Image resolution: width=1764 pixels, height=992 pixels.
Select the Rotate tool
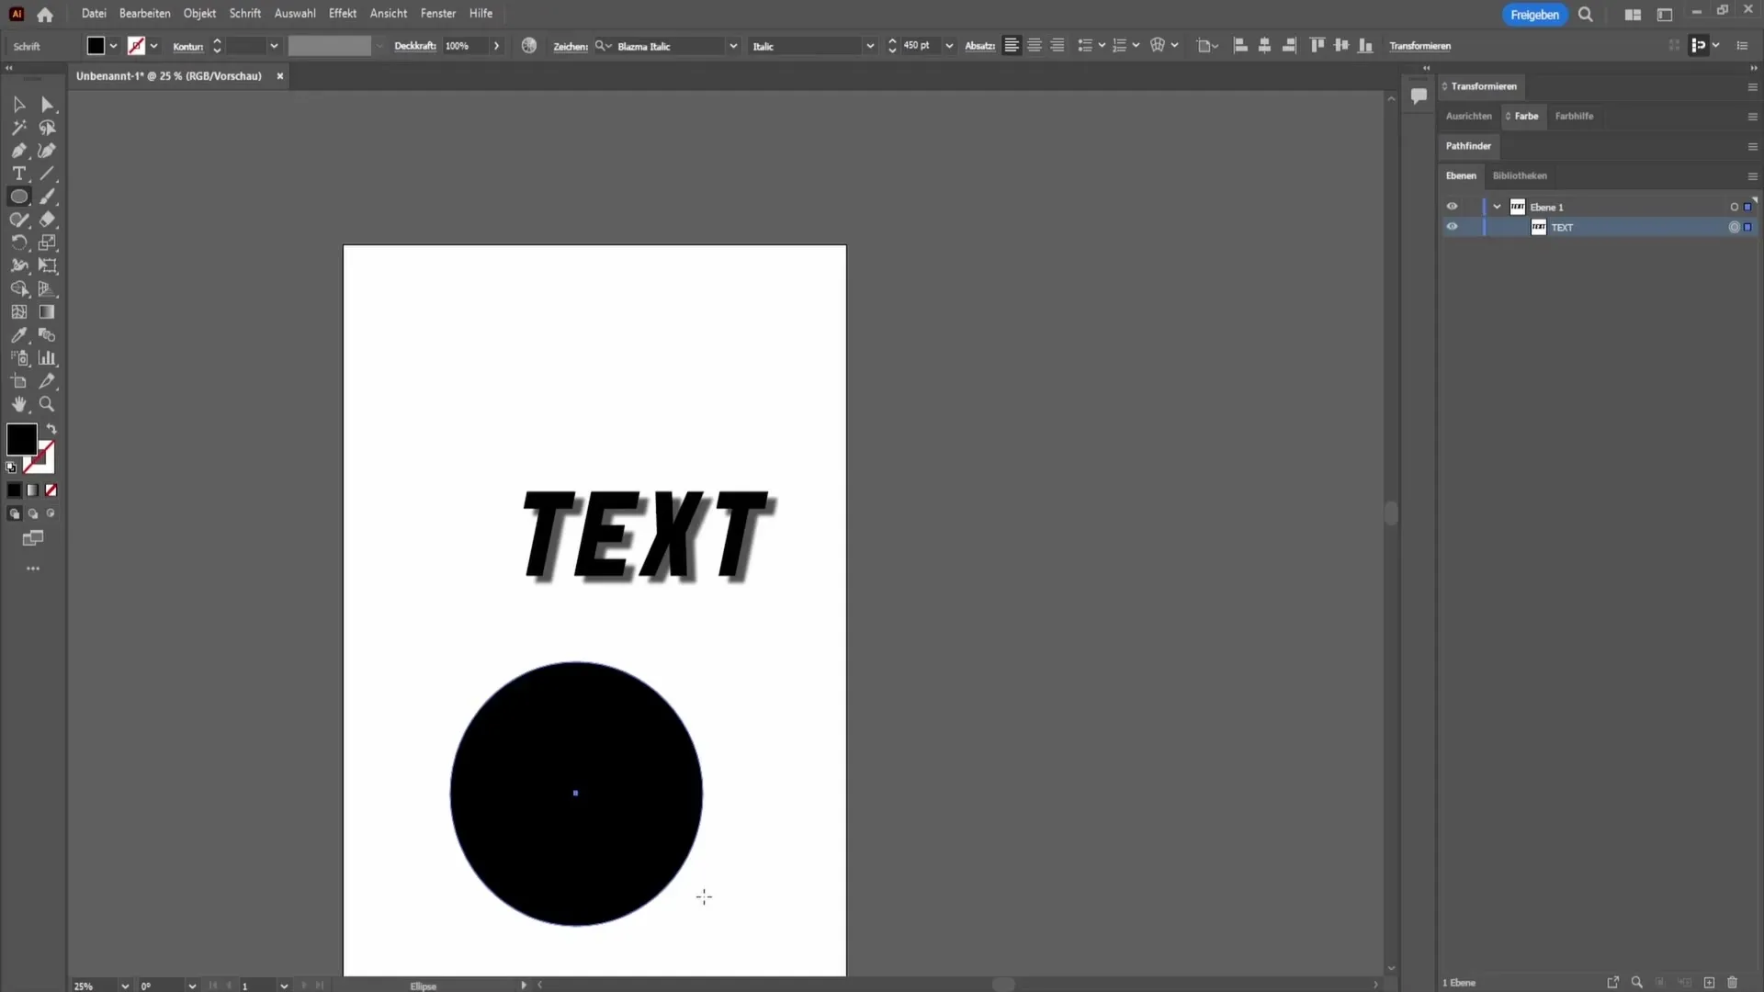click(18, 242)
